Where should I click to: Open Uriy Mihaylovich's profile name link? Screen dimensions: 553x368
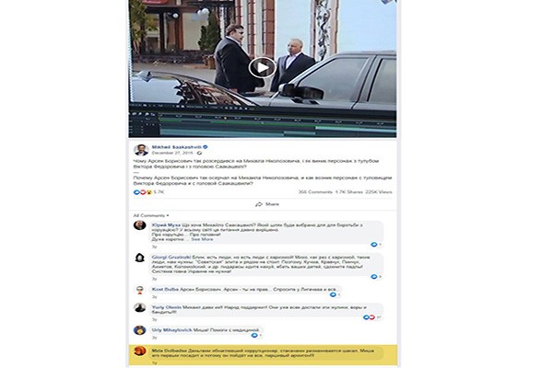pyautogui.click(x=171, y=330)
